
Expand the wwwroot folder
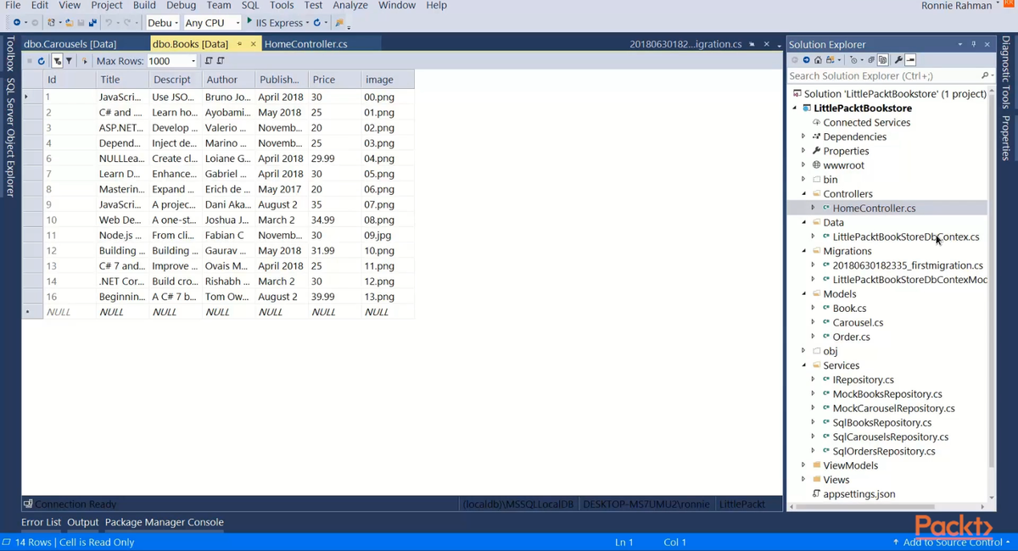click(804, 165)
